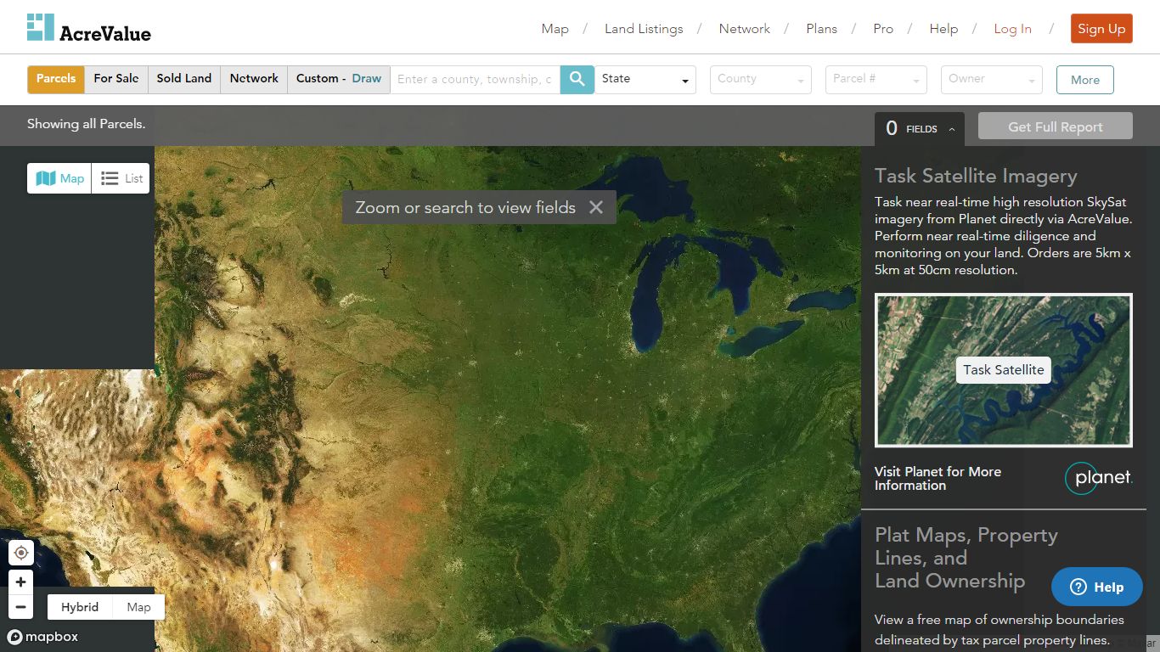Image resolution: width=1160 pixels, height=652 pixels.
Task: Select the Sold Land tab
Action: coord(184,79)
